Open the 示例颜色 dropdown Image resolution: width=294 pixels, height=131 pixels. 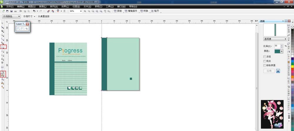point(19,16)
